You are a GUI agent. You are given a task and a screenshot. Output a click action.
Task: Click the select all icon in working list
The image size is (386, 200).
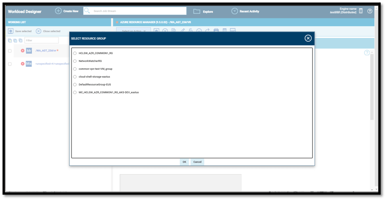pos(10,40)
